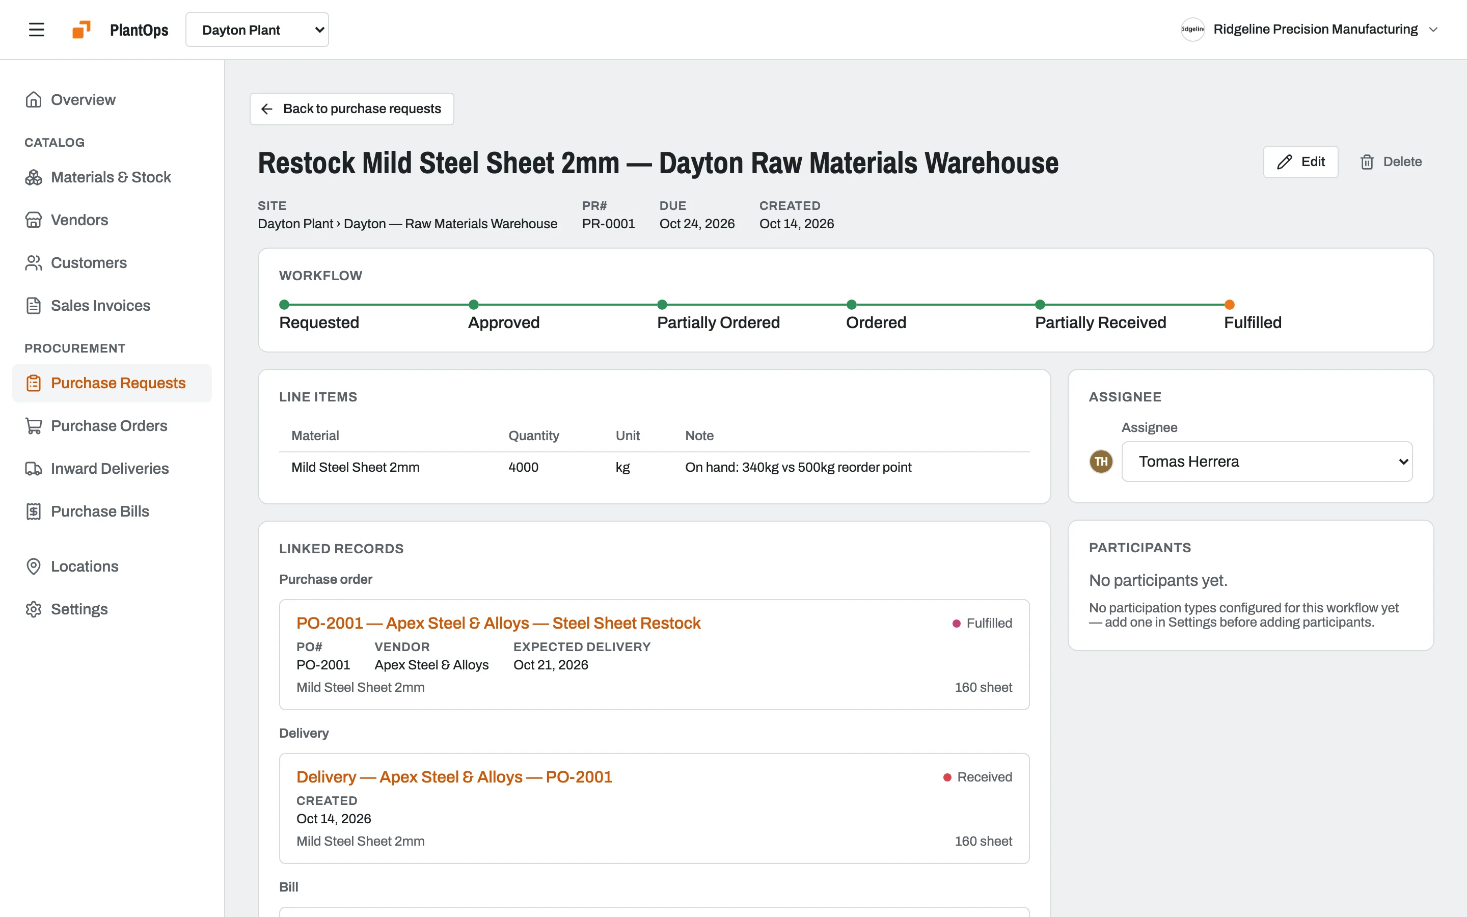
Task: Click the Ridgeline company logo avatar
Action: click(x=1192, y=29)
